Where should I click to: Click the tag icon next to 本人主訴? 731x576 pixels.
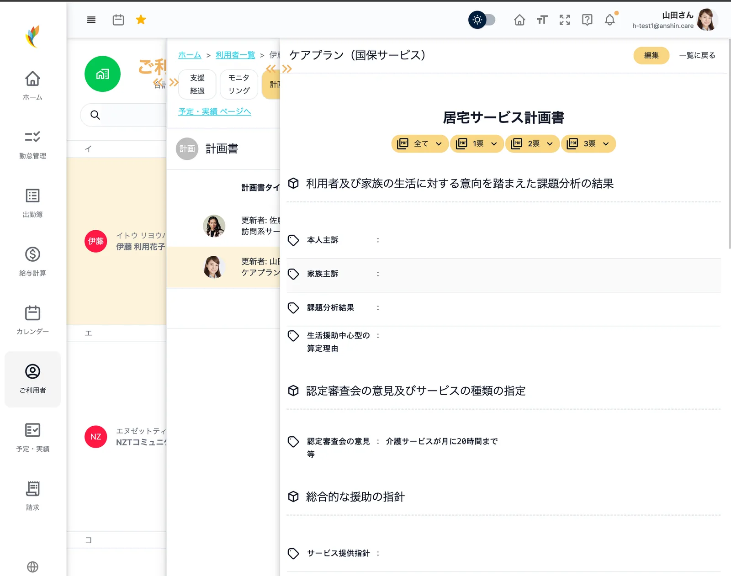[293, 240]
